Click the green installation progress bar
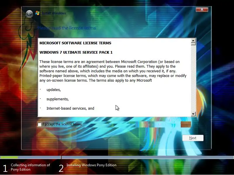 (x=9, y=157)
